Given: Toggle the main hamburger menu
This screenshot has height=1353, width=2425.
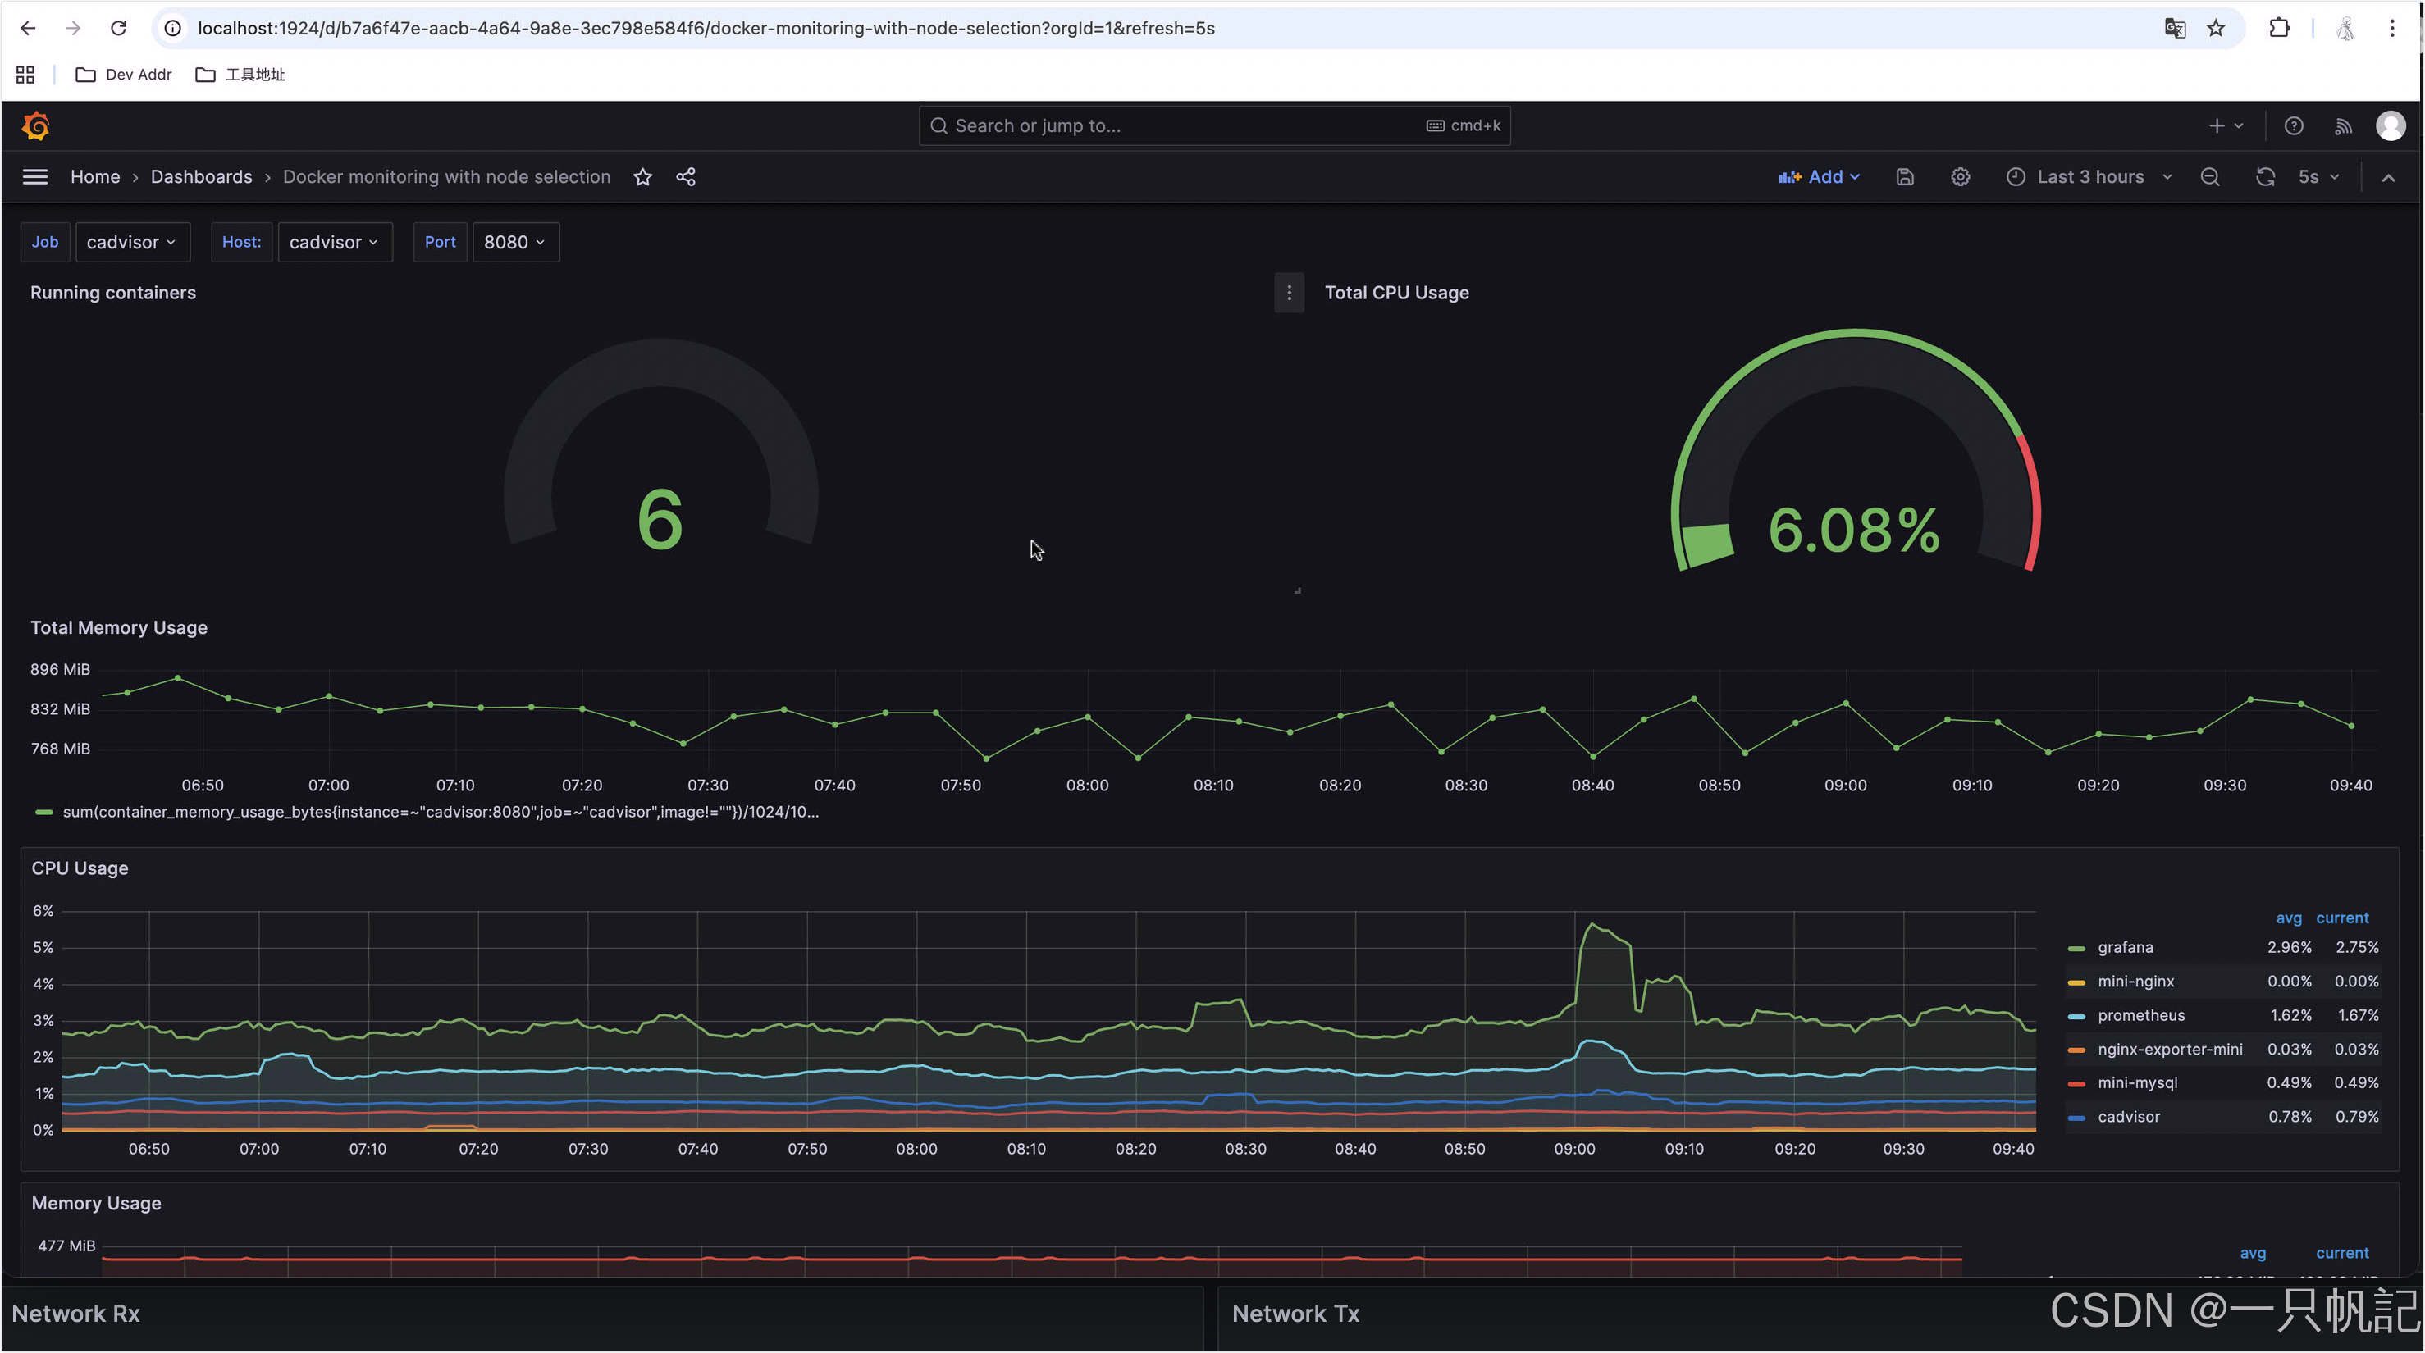Looking at the screenshot, I should (x=34, y=177).
